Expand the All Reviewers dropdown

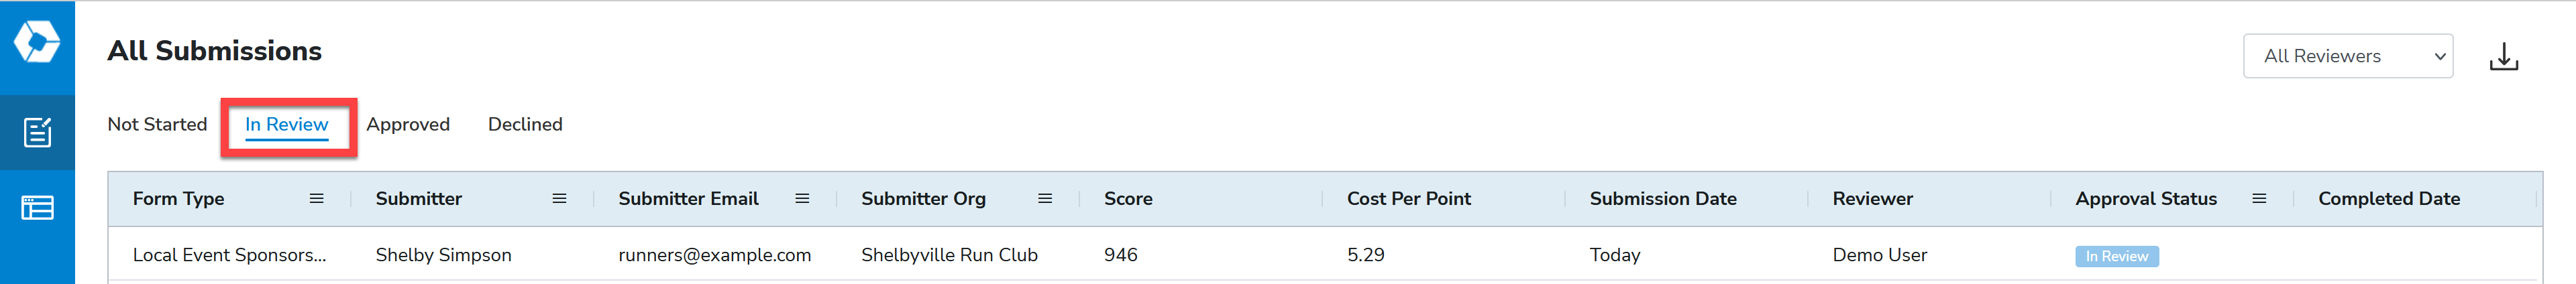click(x=2348, y=56)
